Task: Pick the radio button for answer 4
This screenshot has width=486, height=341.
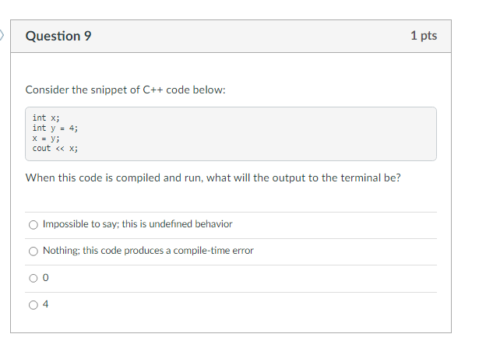Action: [x=33, y=305]
